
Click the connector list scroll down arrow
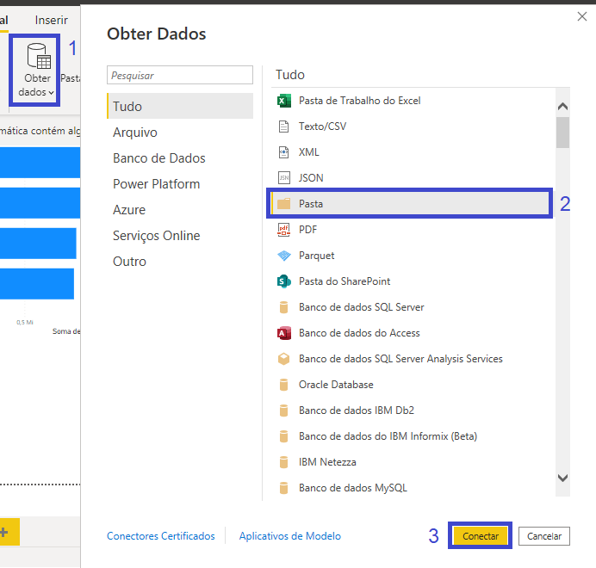click(563, 478)
